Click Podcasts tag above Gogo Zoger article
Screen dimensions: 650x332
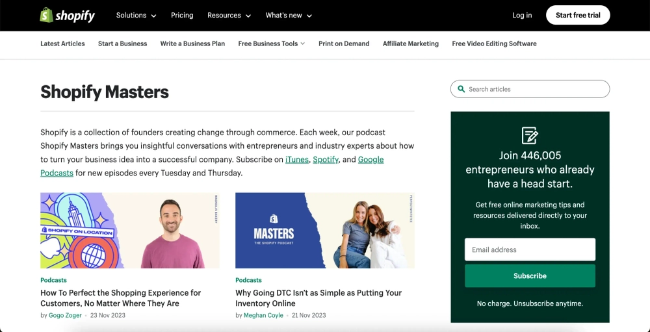coord(53,280)
